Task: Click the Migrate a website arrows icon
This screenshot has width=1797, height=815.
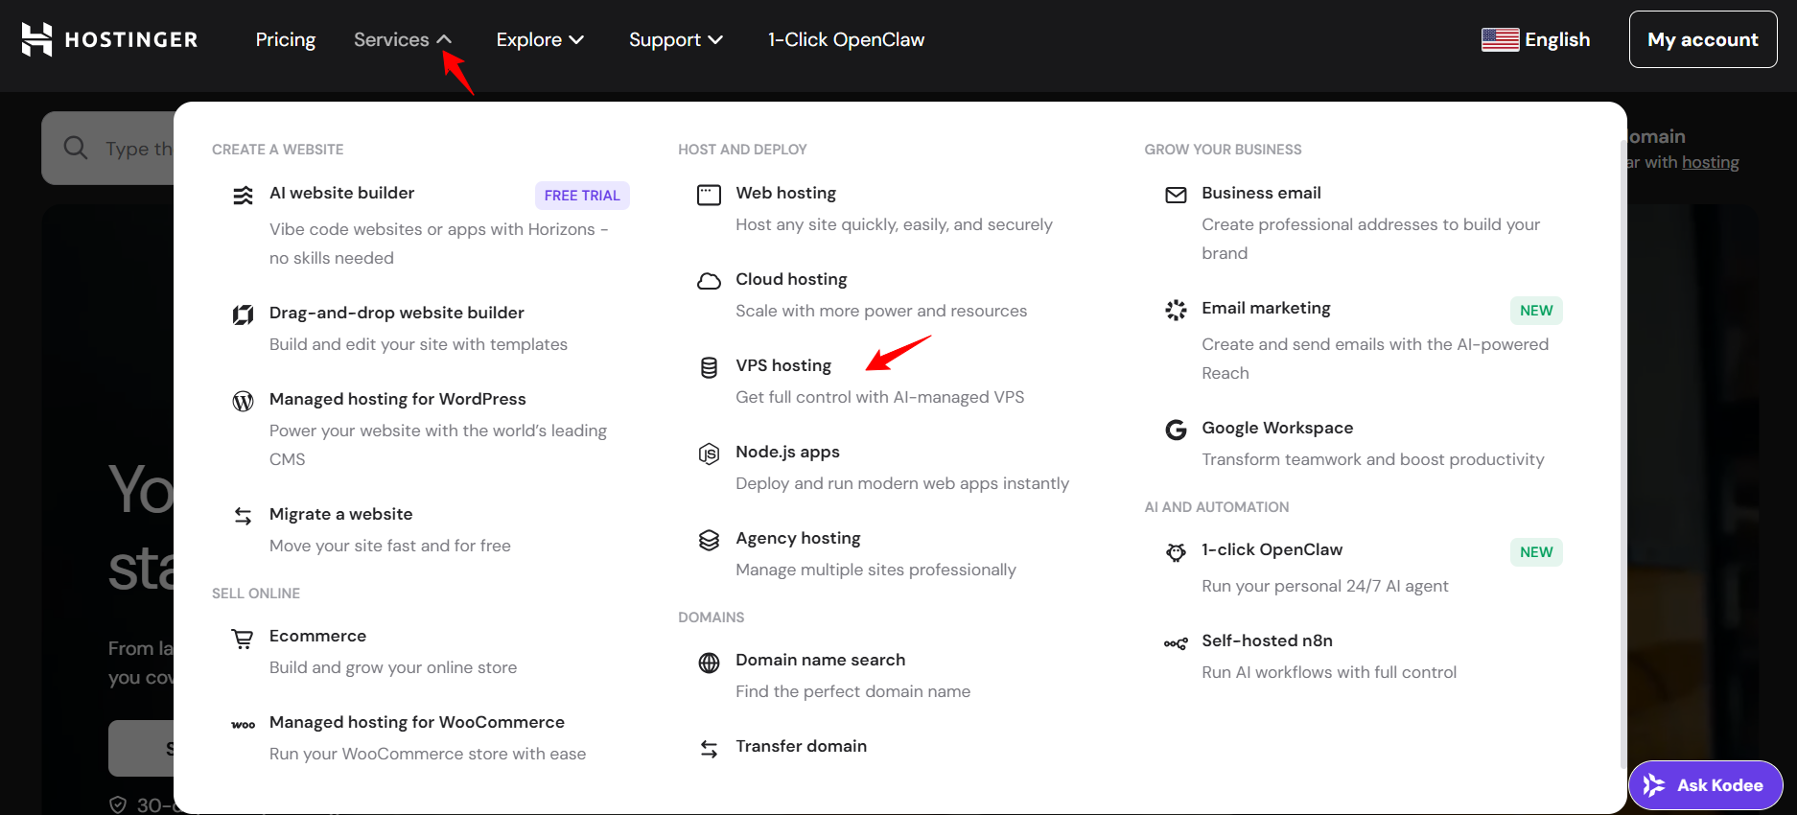Action: coord(244,516)
